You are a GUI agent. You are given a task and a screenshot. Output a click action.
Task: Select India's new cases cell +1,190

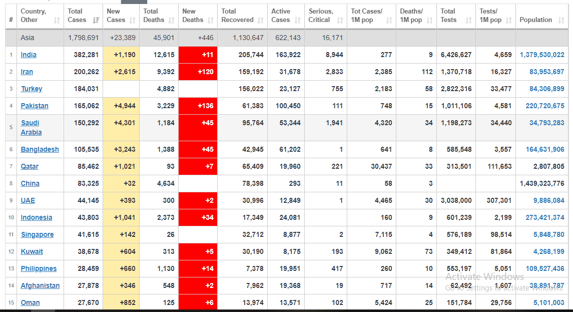[121, 55]
